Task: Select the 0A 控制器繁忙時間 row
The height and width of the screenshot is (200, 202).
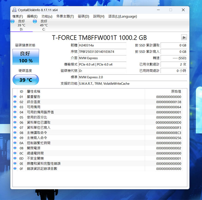Action: tap(97, 143)
